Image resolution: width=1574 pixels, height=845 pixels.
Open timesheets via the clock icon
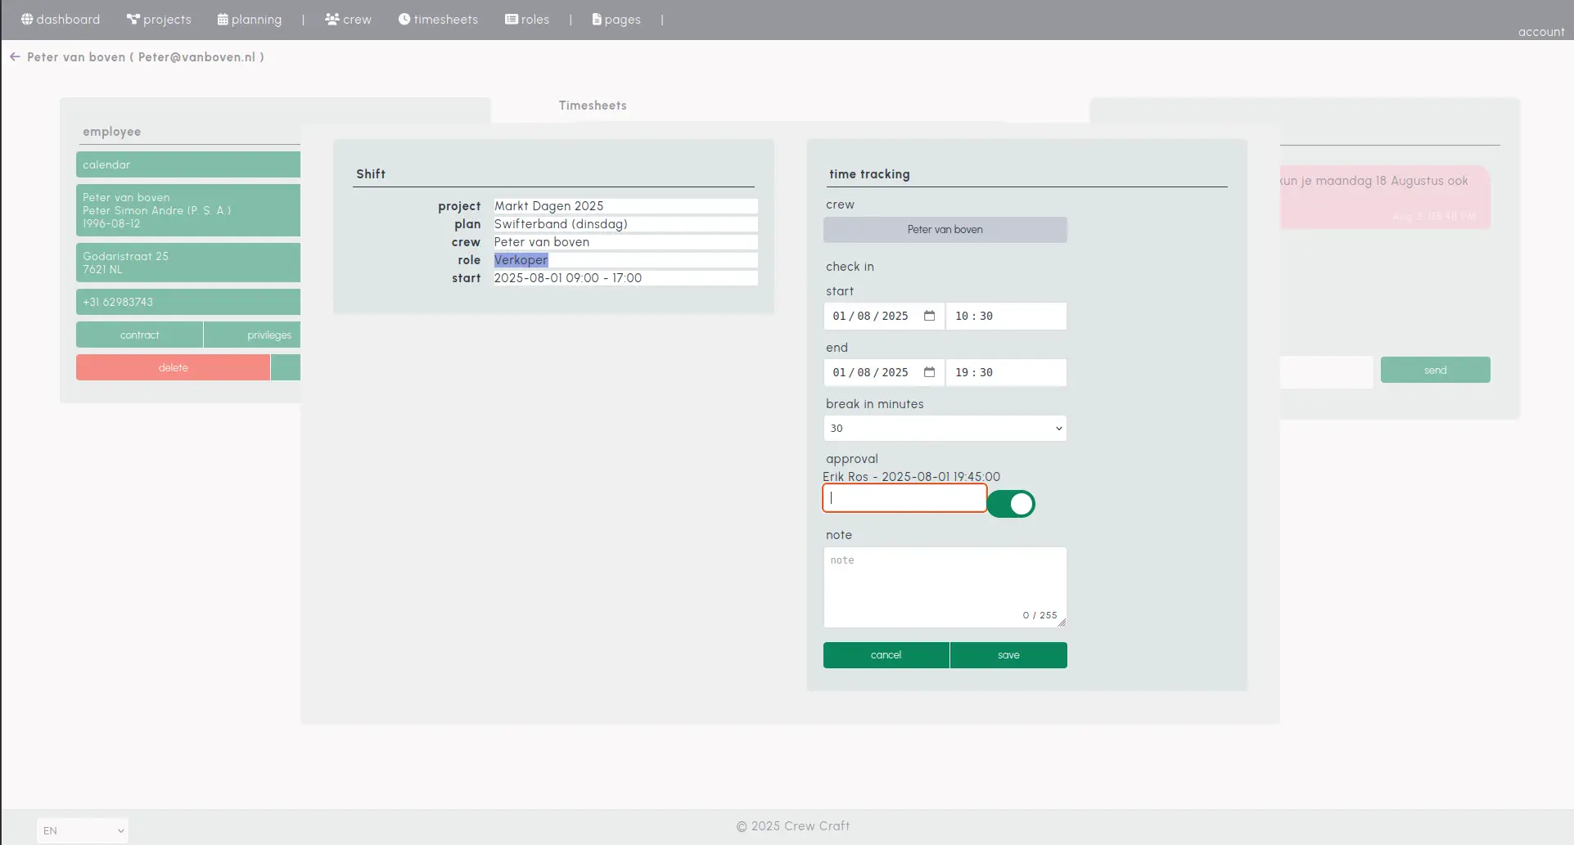[x=403, y=19]
